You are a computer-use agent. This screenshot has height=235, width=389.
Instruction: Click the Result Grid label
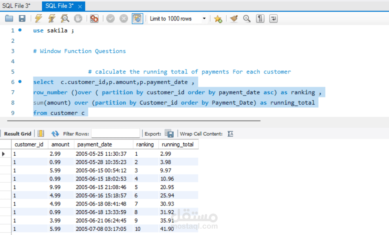tap(18, 134)
